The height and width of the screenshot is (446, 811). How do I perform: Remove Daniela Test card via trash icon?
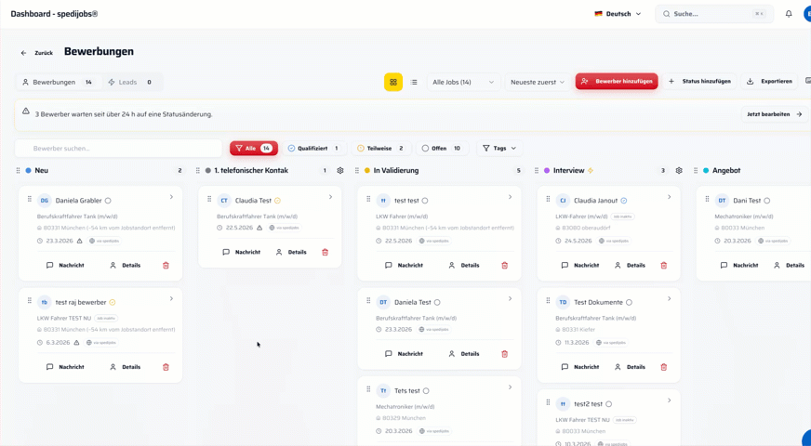tap(505, 354)
